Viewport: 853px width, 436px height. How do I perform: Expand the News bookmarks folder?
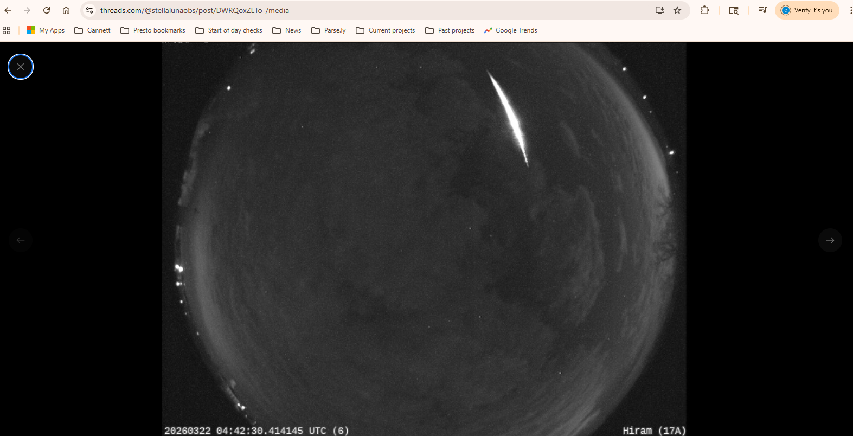(287, 30)
